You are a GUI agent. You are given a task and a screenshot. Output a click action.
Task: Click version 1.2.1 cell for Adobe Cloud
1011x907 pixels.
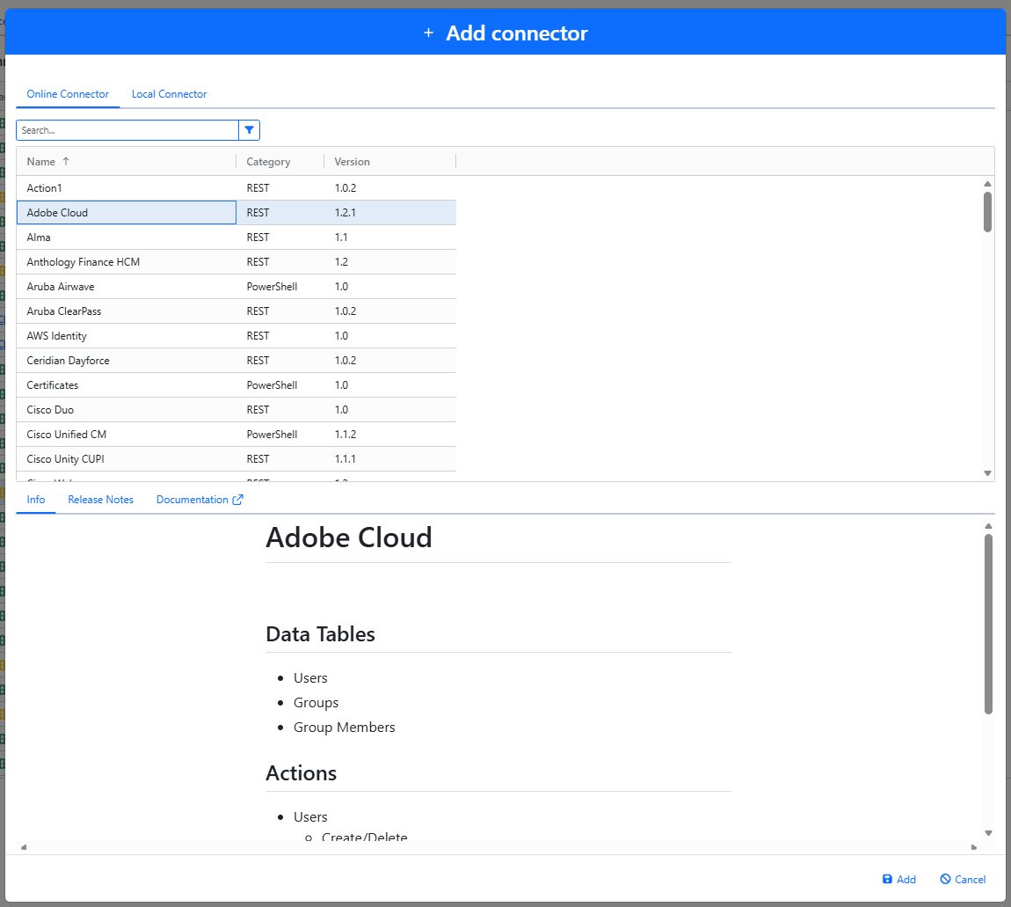click(x=389, y=212)
